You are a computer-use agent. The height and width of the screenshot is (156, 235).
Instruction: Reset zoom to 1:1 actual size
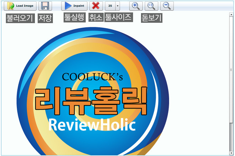[151, 6]
